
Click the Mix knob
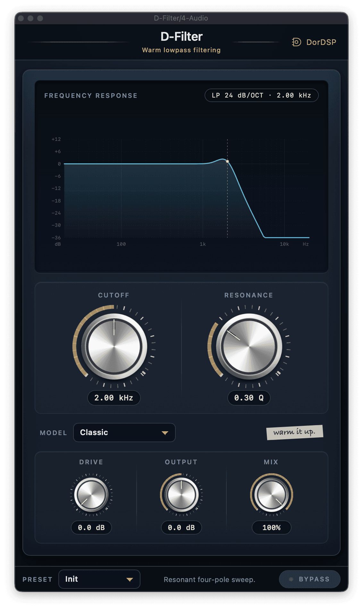click(x=272, y=495)
